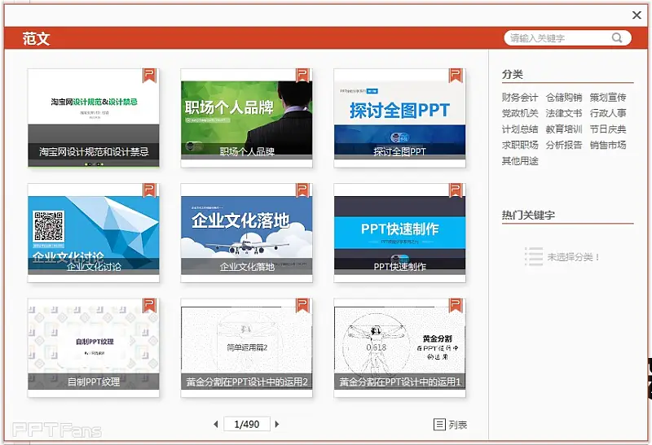Select the 其他用途 category
Screen dimensions: 652x445
(x=520, y=161)
